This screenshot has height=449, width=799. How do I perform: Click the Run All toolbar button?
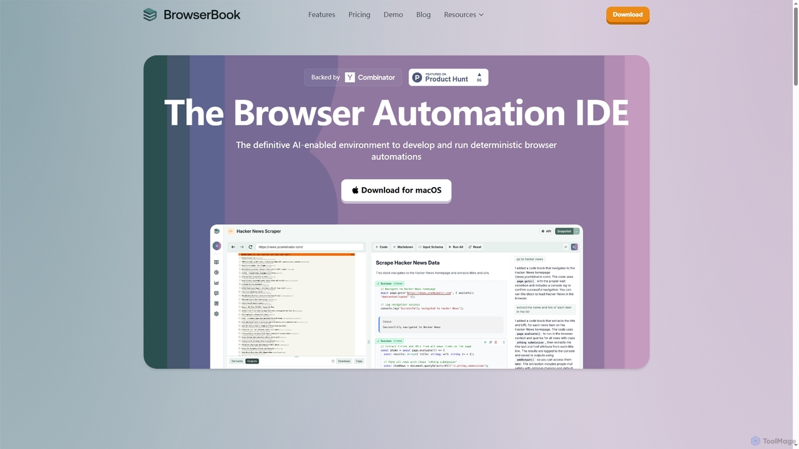[x=456, y=247]
